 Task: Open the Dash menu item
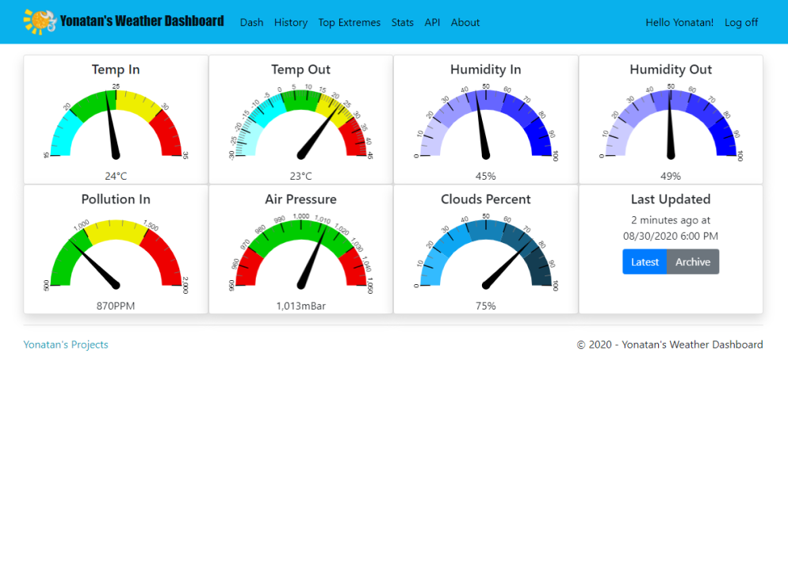pos(251,23)
